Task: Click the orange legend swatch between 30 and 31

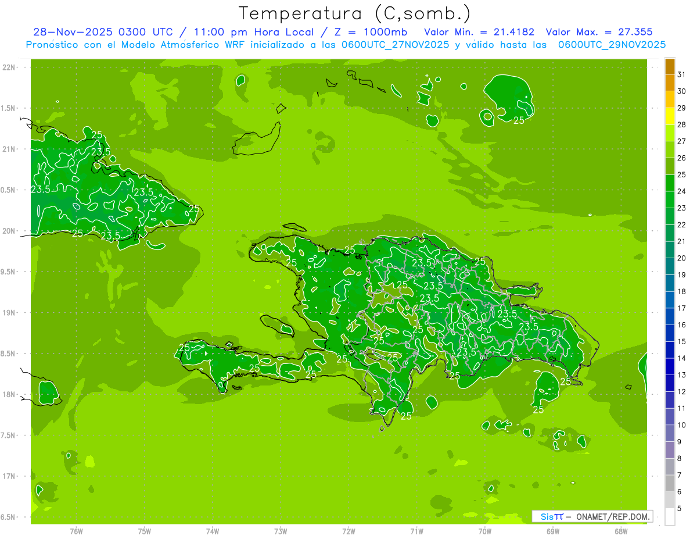Action: coord(670,83)
